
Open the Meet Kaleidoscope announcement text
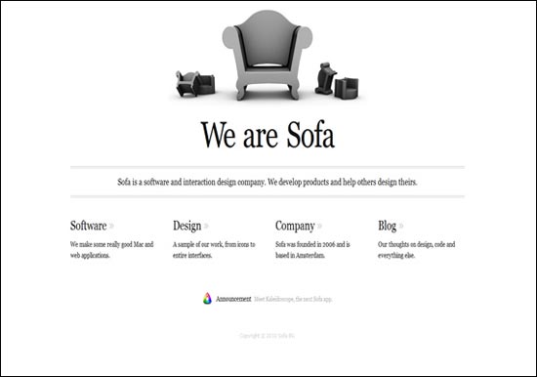point(293,299)
